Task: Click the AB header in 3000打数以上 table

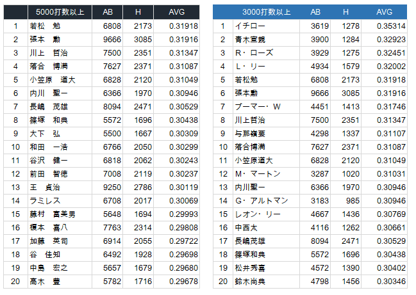Action: coord(315,12)
